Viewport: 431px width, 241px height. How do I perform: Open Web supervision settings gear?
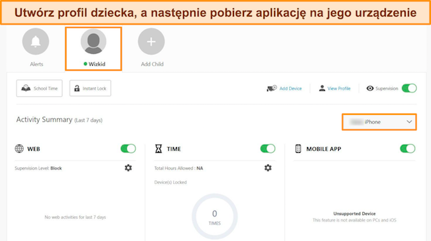128,168
